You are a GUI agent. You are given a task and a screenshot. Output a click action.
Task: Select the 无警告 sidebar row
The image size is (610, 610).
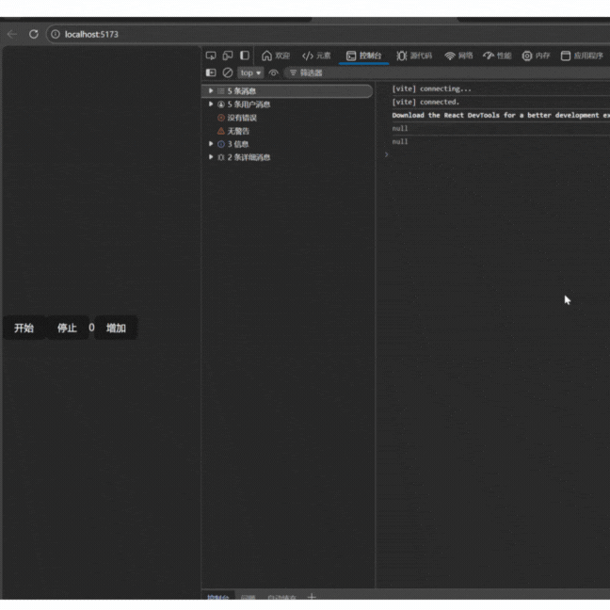click(287, 131)
